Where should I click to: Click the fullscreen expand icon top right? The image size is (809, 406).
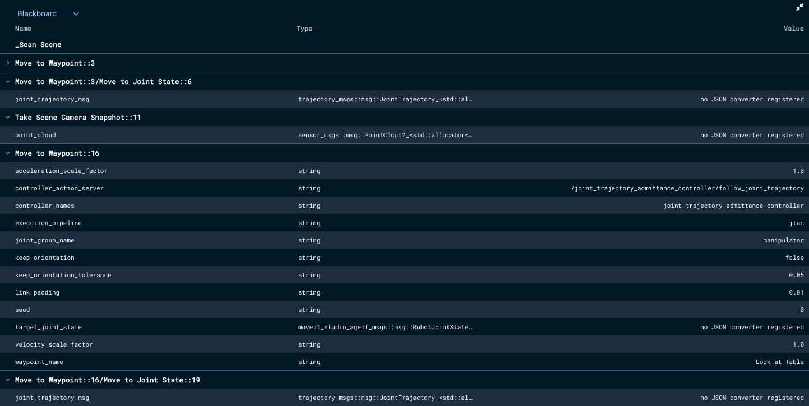point(799,7)
